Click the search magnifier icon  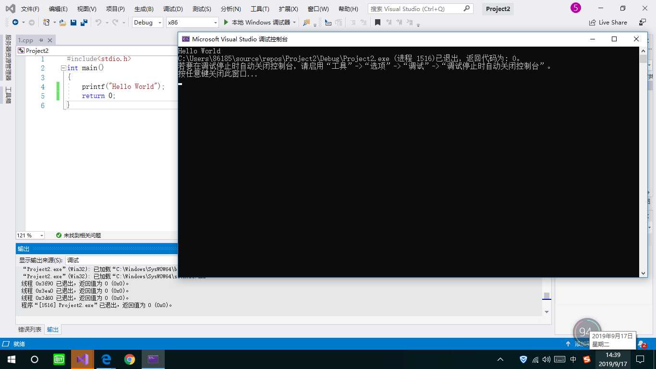(466, 9)
